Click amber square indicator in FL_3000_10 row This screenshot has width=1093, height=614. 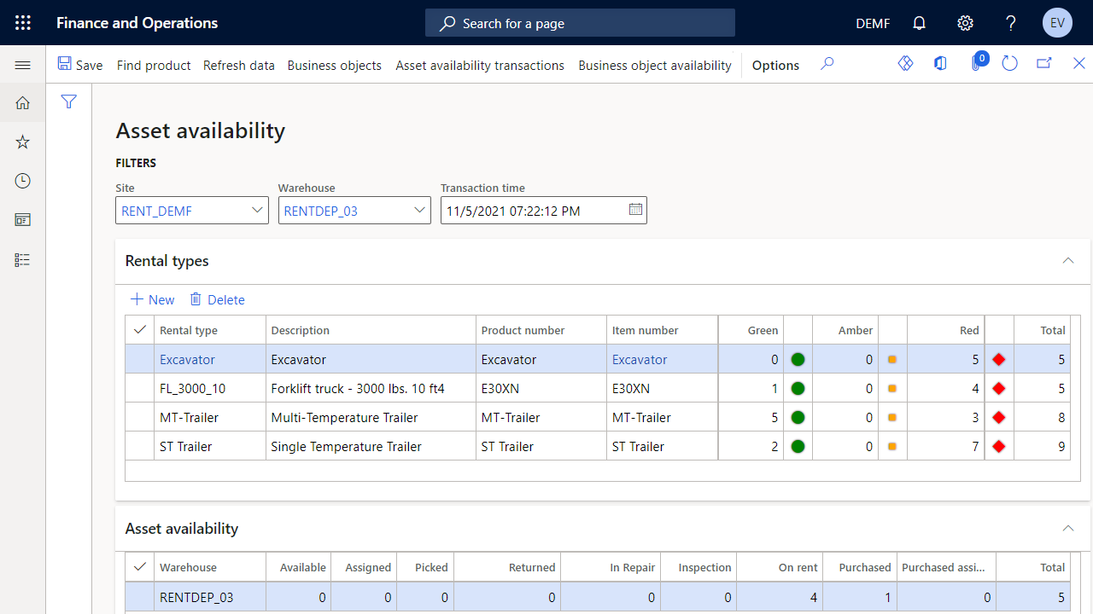pos(892,389)
